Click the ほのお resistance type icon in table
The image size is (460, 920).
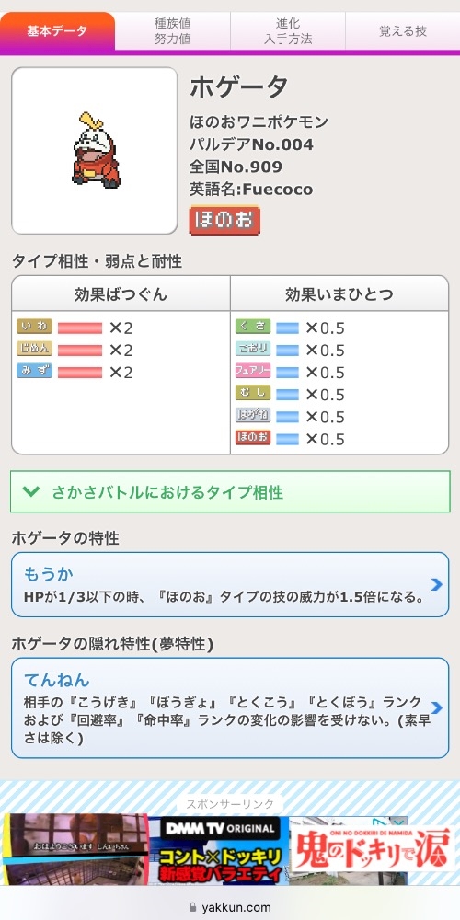(253, 438)
